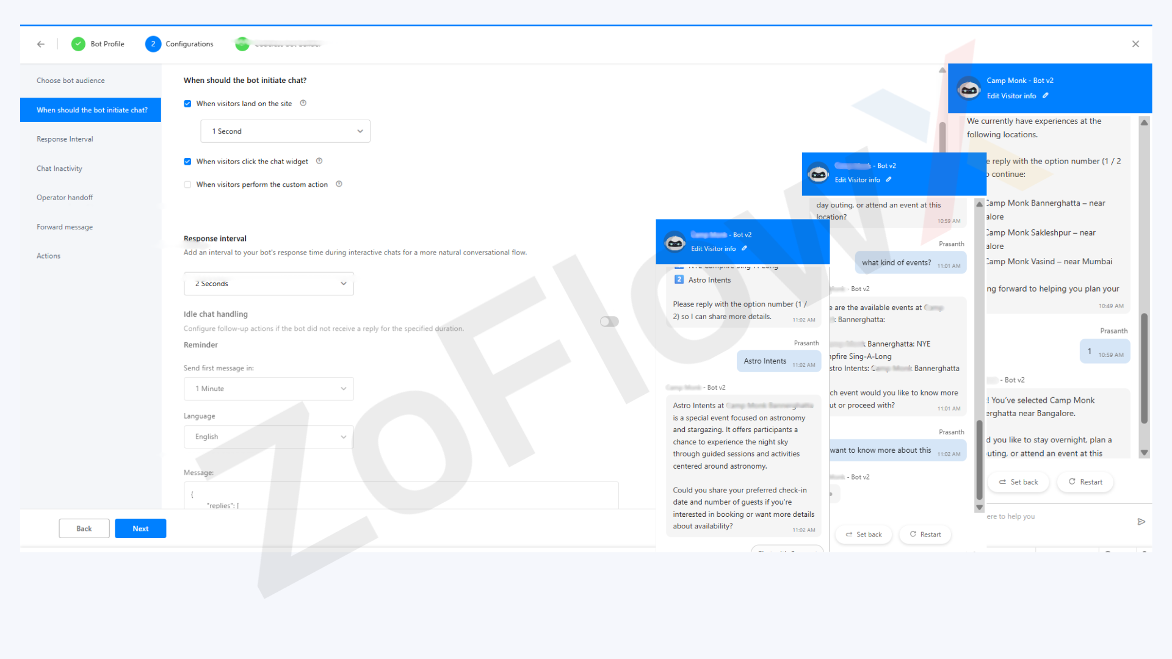The width and height of the screenshot is (1172, 659).
Task: Uncheck 'When visitors land on the site'
Action: [x=187, y=104]
